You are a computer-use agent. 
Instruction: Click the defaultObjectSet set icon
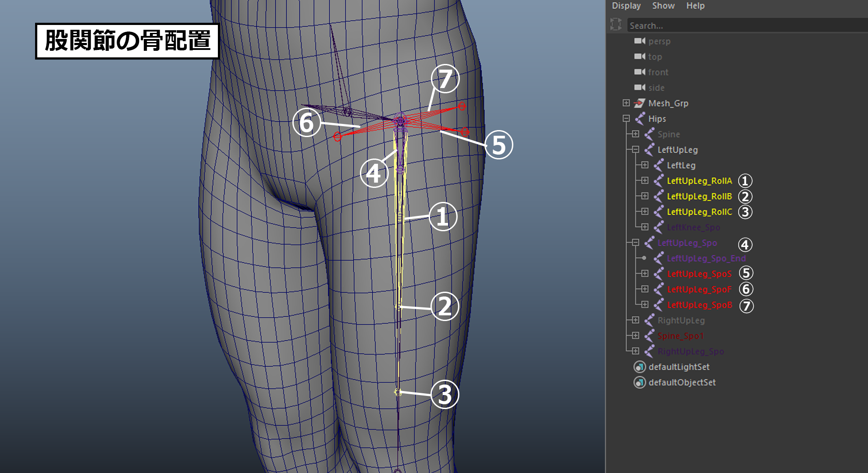click(640, 382)
